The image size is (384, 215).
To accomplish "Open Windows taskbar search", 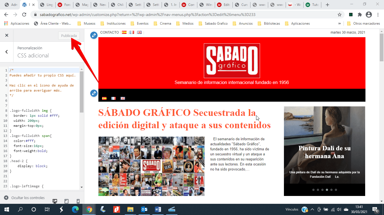I will tap(20, 209).
